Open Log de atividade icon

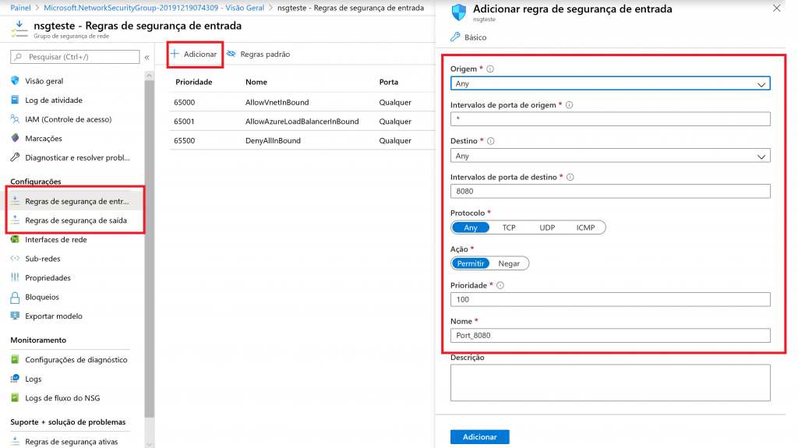(x=15, y=100)
